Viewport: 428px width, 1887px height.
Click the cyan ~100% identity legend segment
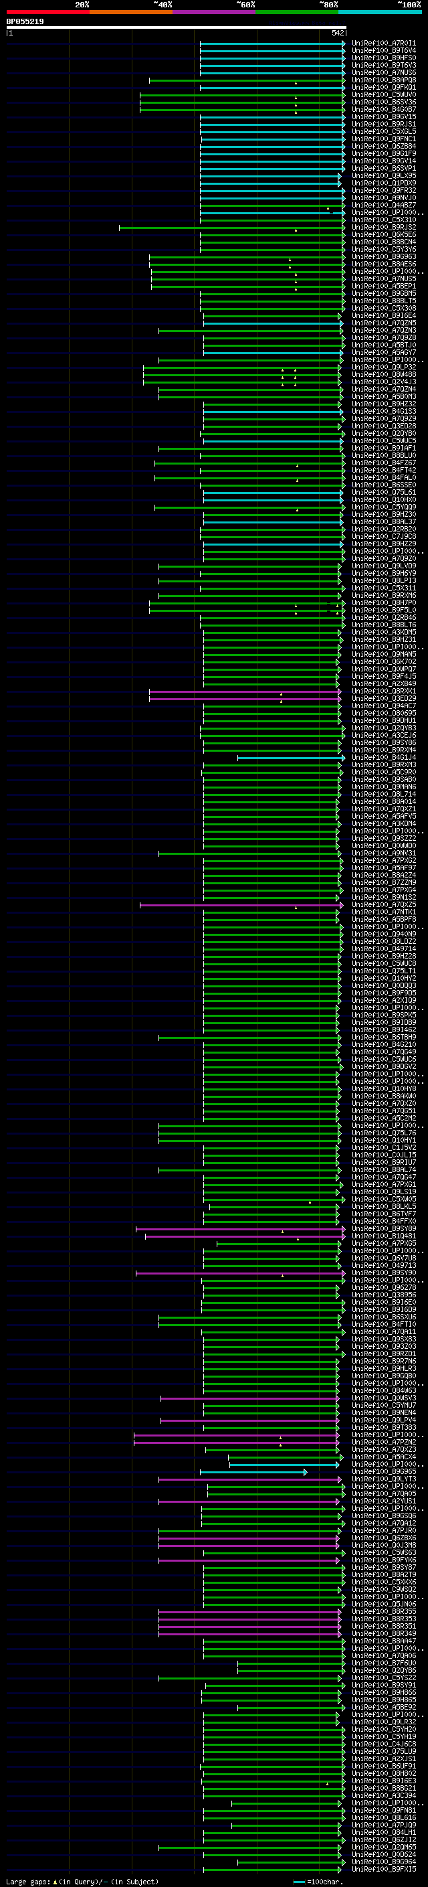point(381,13)
